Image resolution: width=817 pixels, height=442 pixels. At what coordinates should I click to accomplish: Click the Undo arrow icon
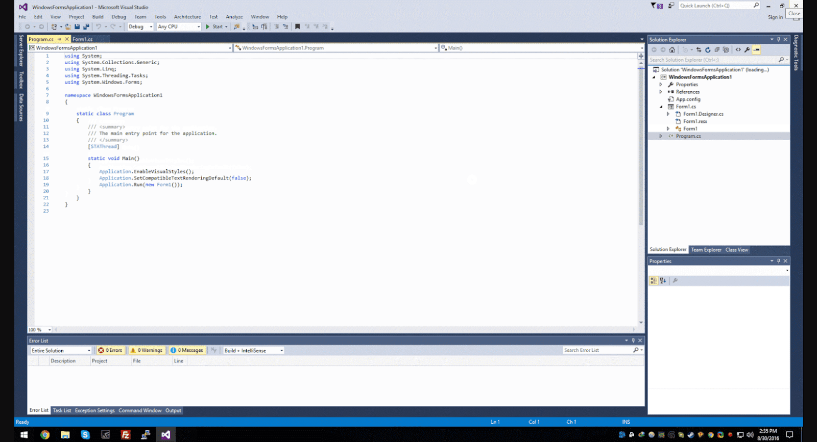(x=99, y=27)
